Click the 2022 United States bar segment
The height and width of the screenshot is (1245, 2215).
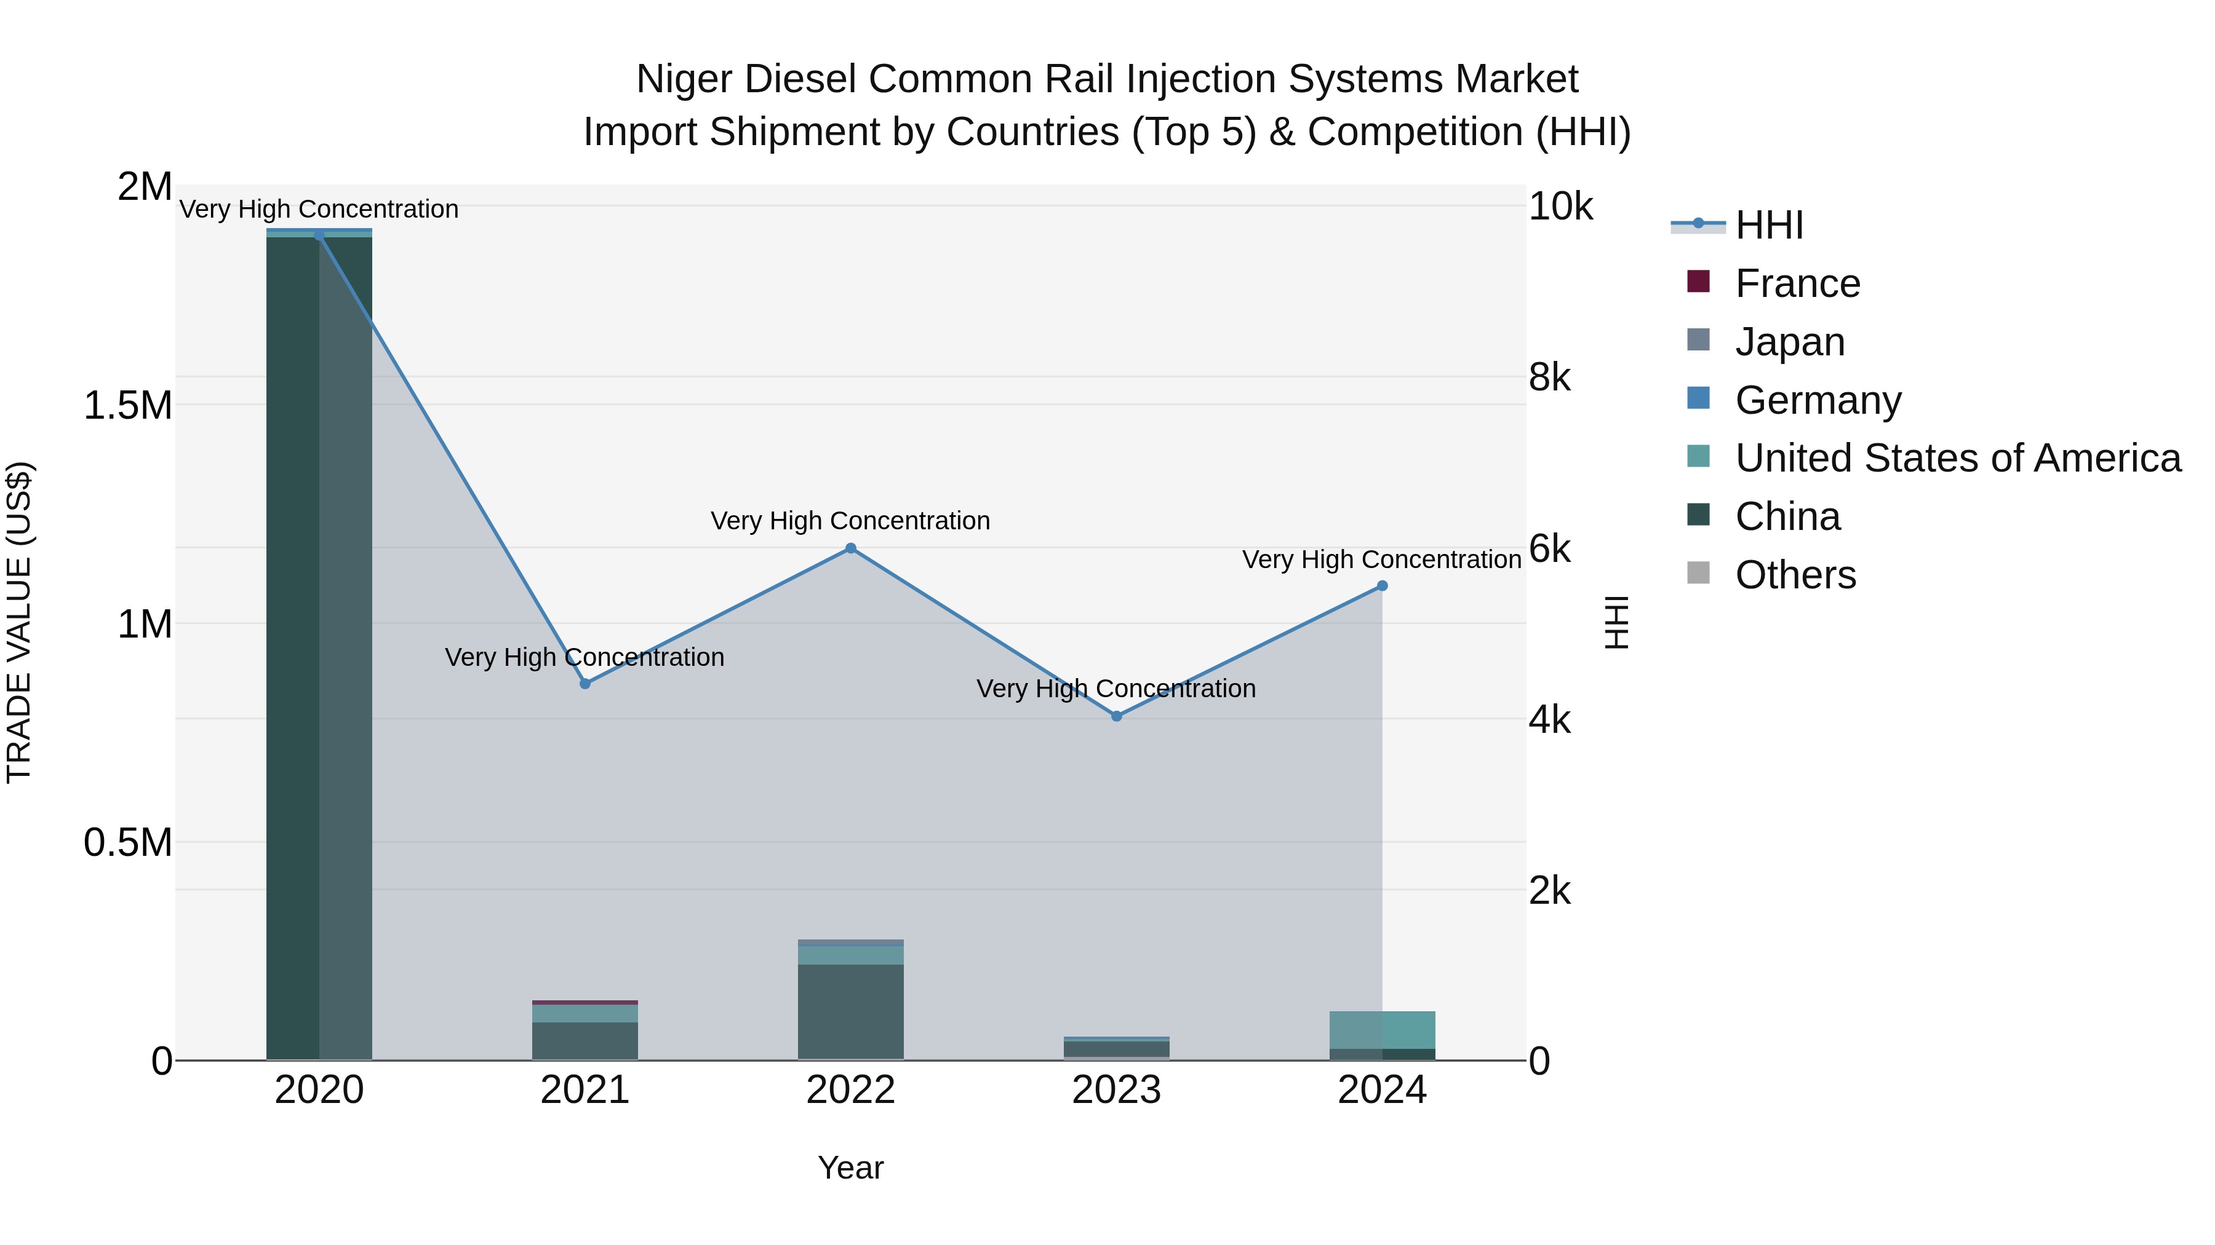click(850, 955)
